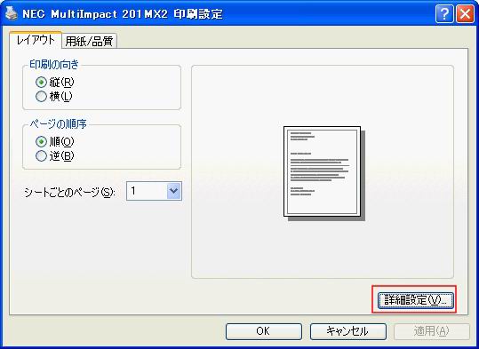Click the dialog title text 印刷設定
This screenshot has height=349, width=479.
point(198,14)
